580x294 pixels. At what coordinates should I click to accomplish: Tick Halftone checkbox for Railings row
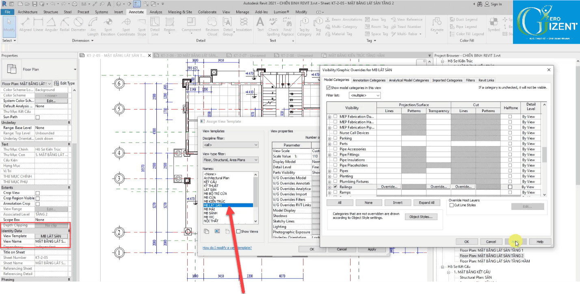[510, 187]
